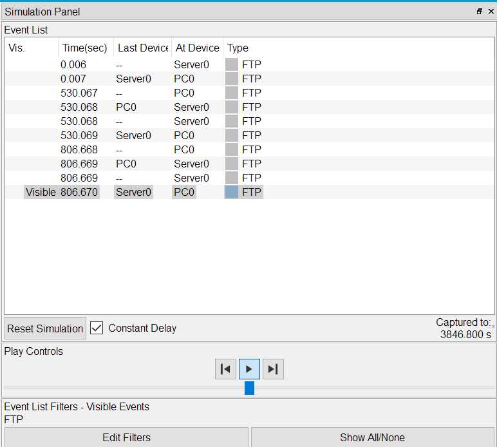Viewport: 497px width, 447px height.
Task: Toggle the Constant Delay checkbox
Action: tap(97, 328)
